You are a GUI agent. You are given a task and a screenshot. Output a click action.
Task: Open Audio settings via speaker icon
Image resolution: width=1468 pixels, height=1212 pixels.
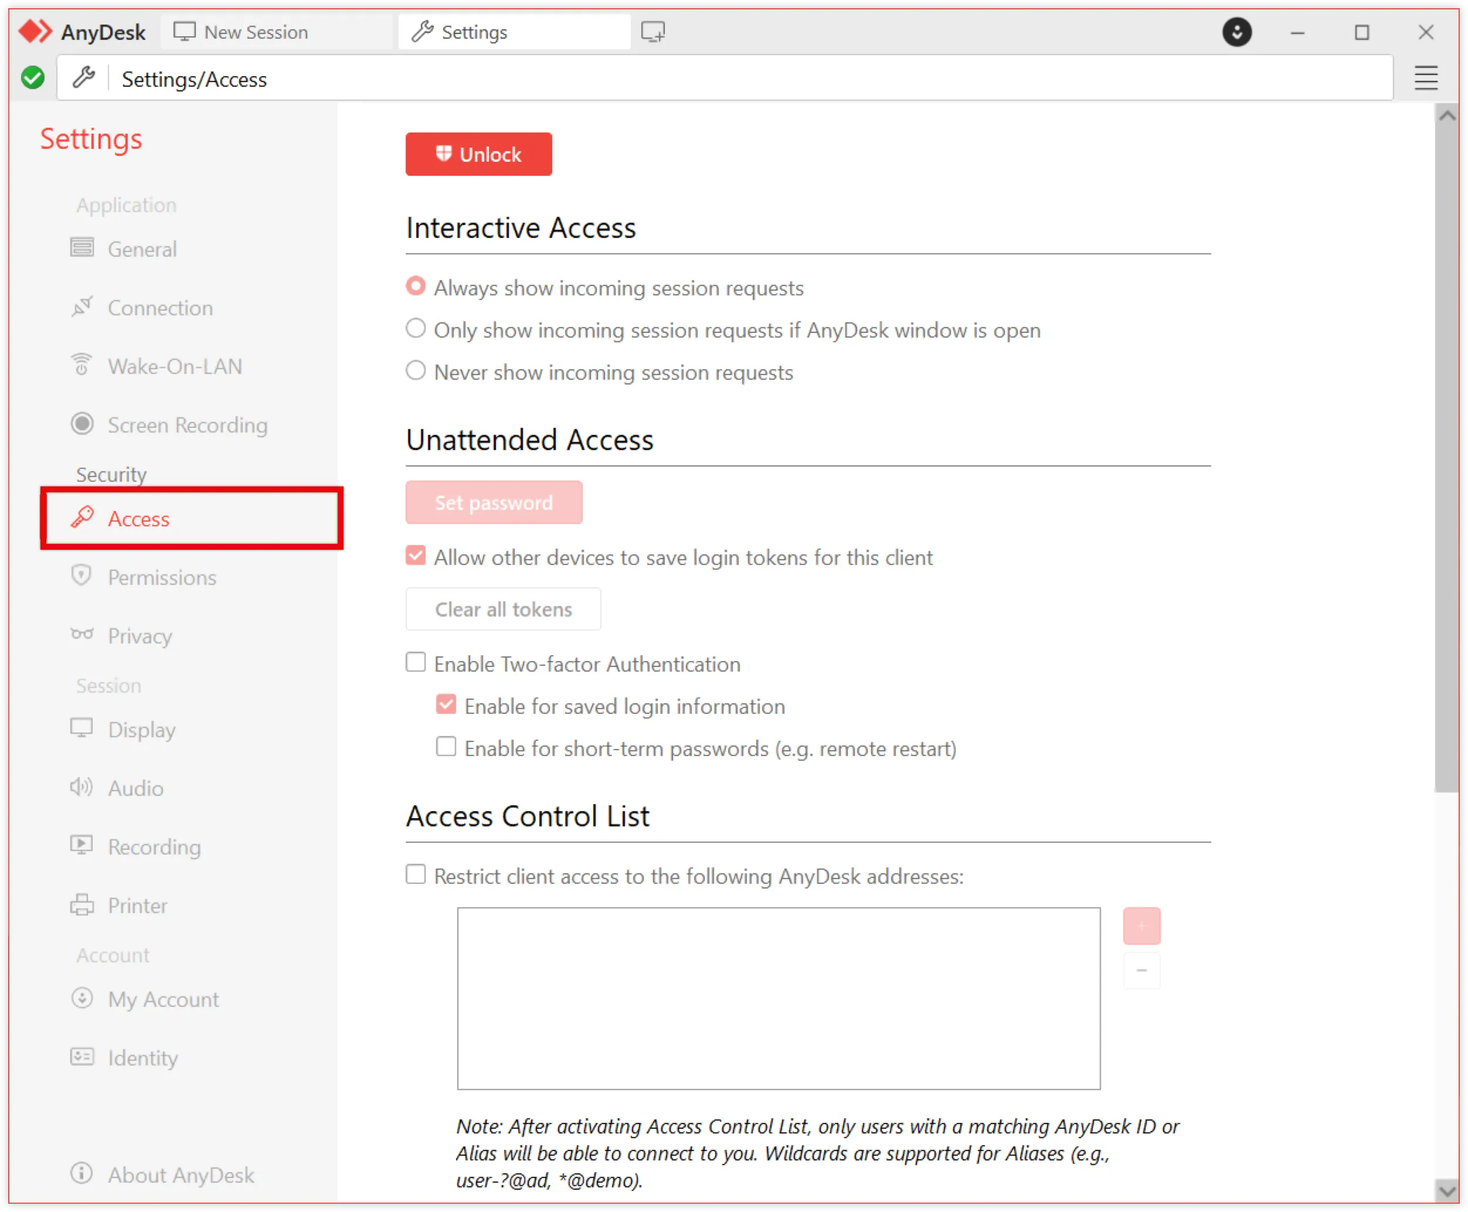[81, 787]
